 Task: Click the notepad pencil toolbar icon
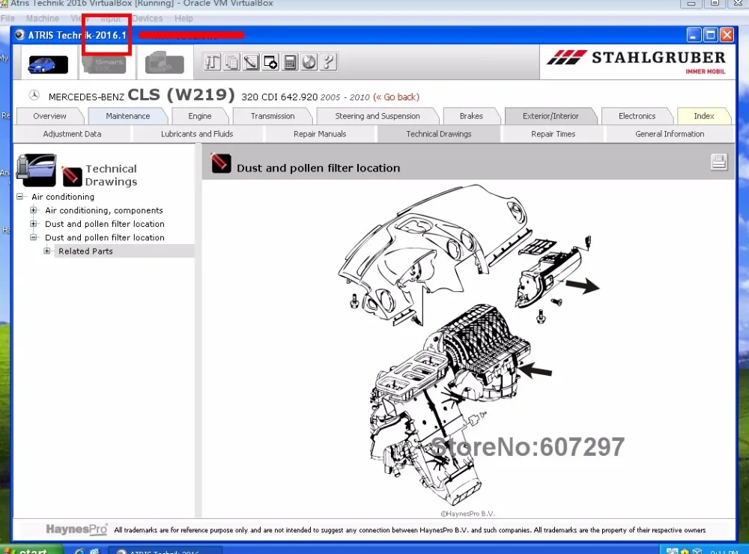click(251, 62)
